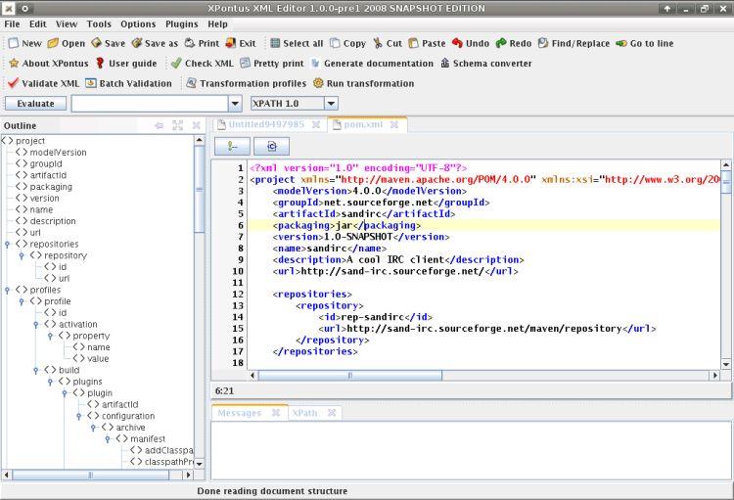Open a file with the Open icon
Image resolution: width=734 pixels, height=500 pixels.
pyautogui.click(x=53, y=43)
